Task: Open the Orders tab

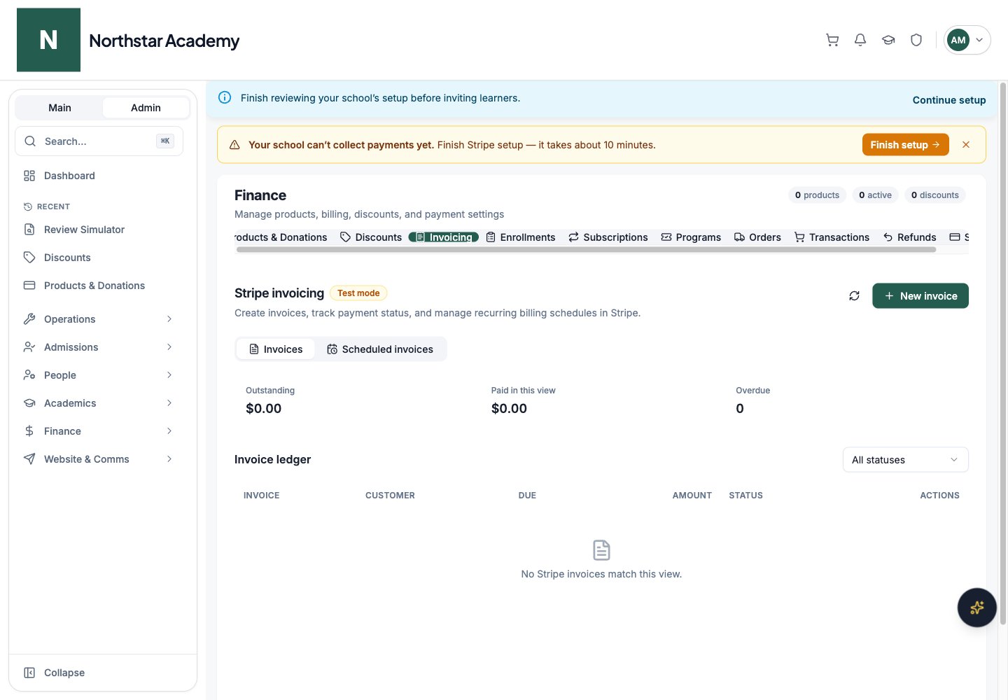Action: click(757, 237)
